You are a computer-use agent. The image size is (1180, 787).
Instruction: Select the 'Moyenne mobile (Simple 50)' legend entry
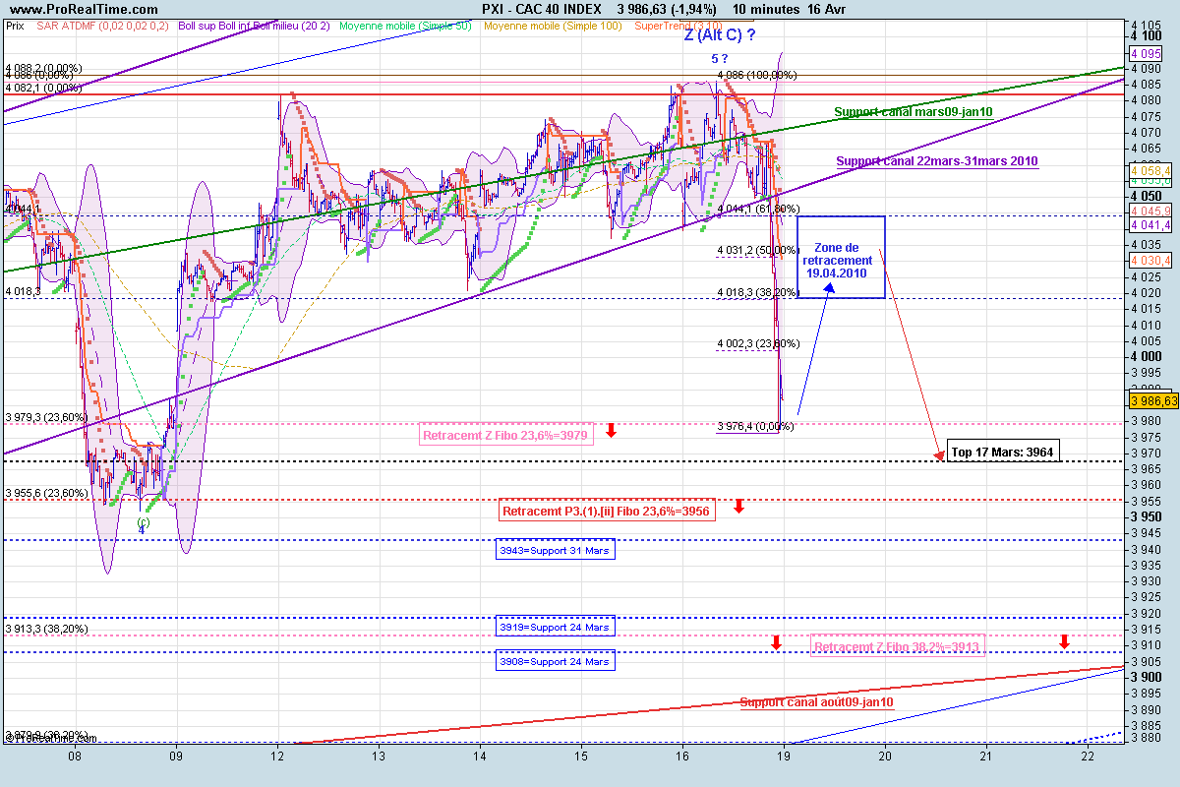point(407,27)
